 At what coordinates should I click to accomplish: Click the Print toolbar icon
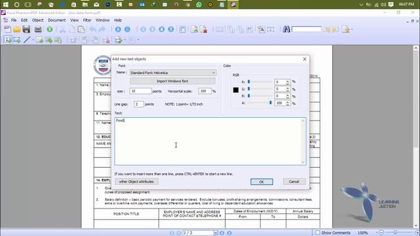(38, 29)
